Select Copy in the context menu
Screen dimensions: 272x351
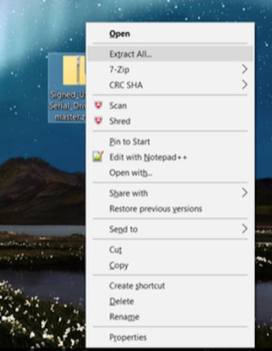pos(171,265)
